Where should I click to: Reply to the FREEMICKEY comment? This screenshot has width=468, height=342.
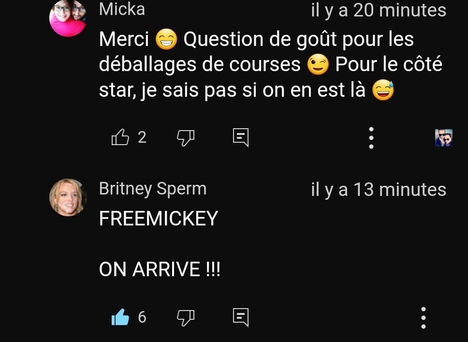[241, 317]
